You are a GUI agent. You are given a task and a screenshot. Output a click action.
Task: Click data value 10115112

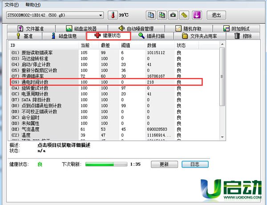click(x=156, y=53)
